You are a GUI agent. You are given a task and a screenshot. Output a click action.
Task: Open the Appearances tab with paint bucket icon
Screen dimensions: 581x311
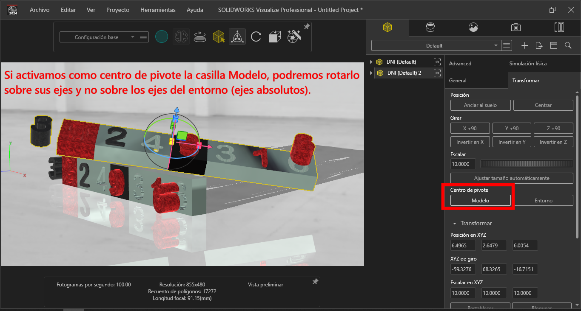pyautogui.click(x=430, y=28)
